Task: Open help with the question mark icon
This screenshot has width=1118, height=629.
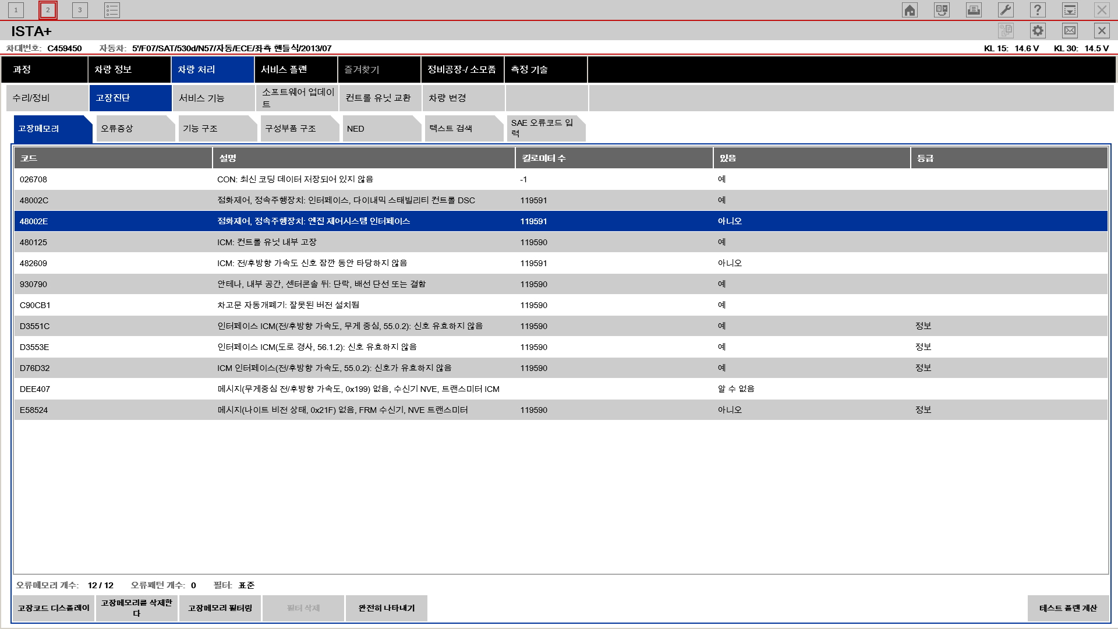Action: coord(1038,10)
